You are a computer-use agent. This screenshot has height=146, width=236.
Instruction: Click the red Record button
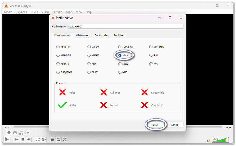pos(9,133)
